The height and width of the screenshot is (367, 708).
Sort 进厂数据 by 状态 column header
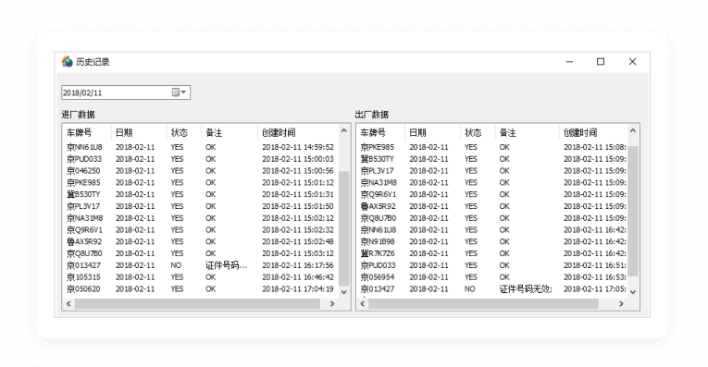coord(184,132)
